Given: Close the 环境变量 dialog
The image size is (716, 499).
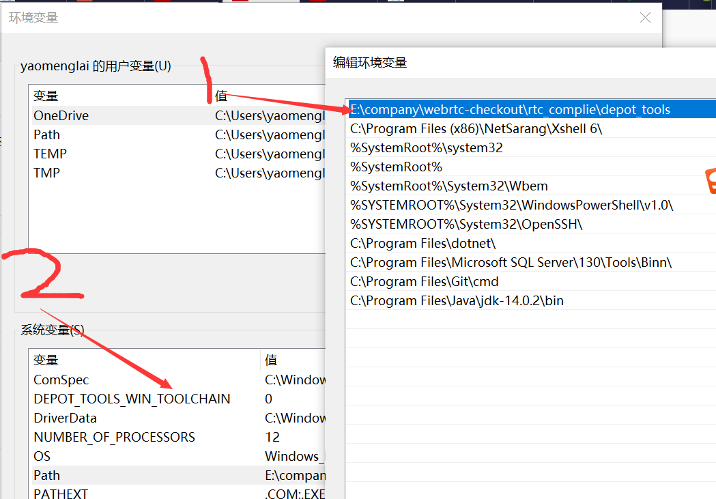Looking at the screenshot, I should [644, 18].
